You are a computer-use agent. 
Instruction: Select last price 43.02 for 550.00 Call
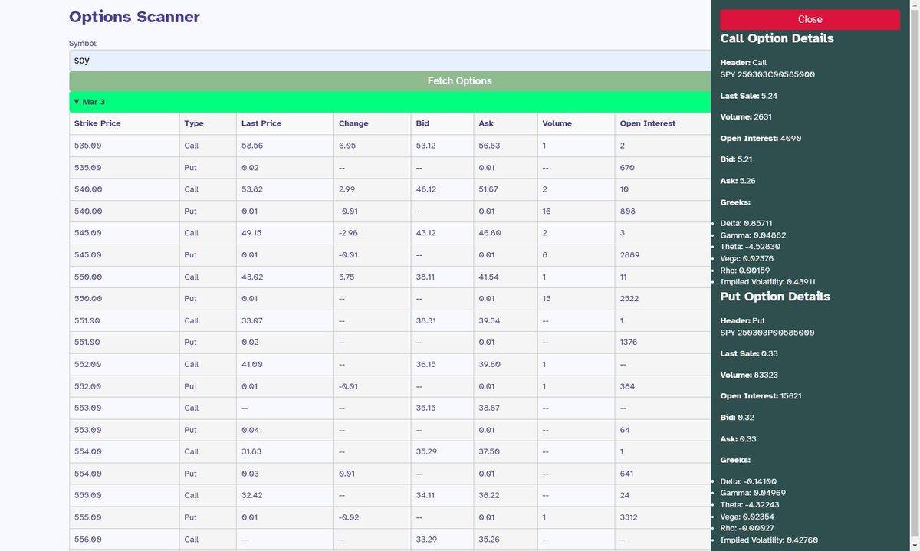coord(252,277)
